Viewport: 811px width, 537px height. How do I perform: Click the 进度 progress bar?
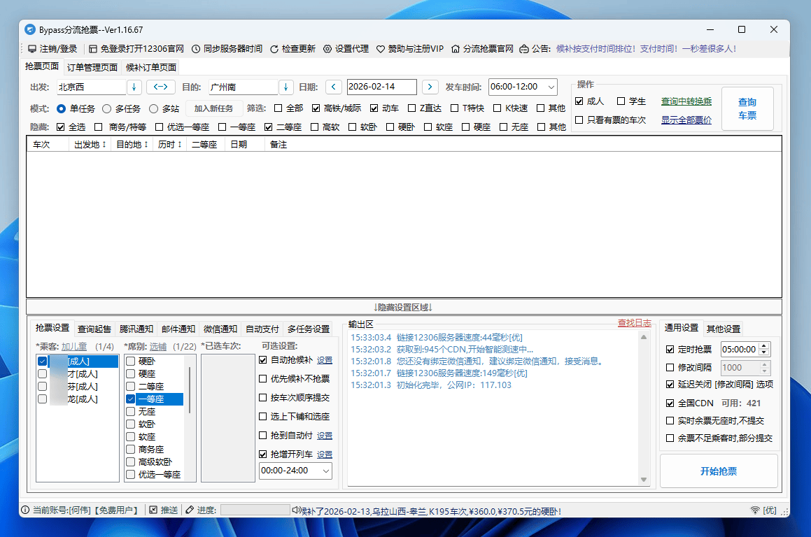point(255,510)
